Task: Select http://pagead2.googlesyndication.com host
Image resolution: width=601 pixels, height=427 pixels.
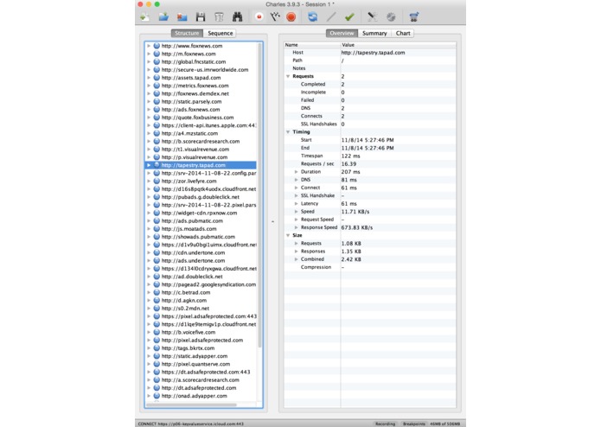Action: (x=208, y=284)
